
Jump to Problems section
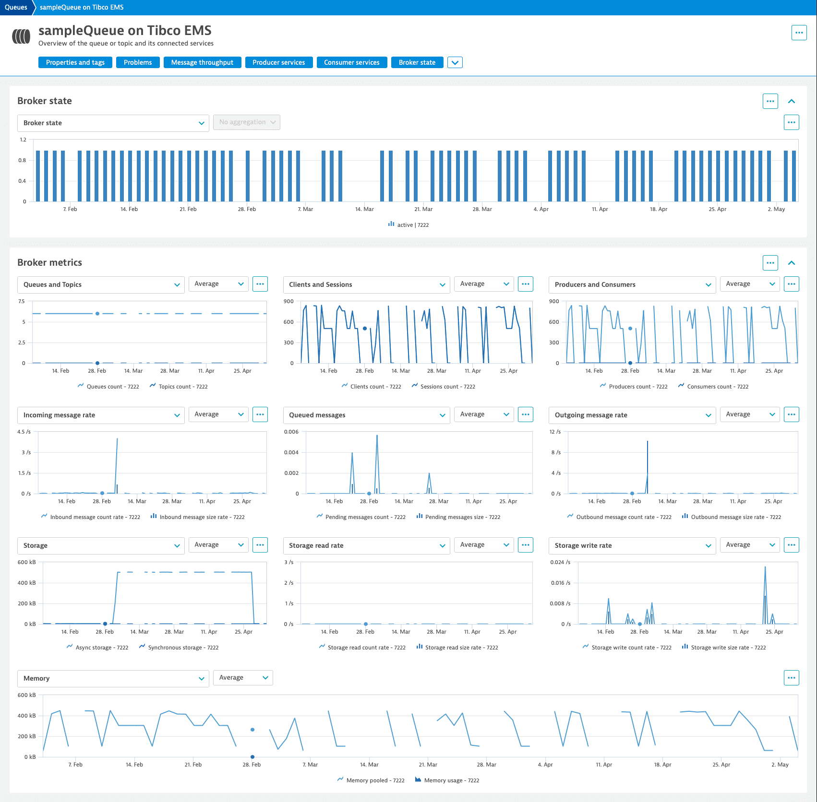pyautogui.click(x=138, y=62)
